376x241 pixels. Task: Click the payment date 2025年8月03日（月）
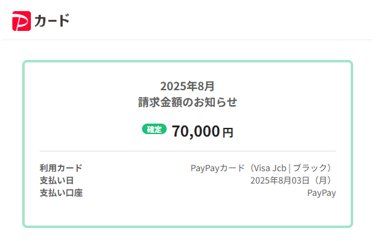(291, 180)
